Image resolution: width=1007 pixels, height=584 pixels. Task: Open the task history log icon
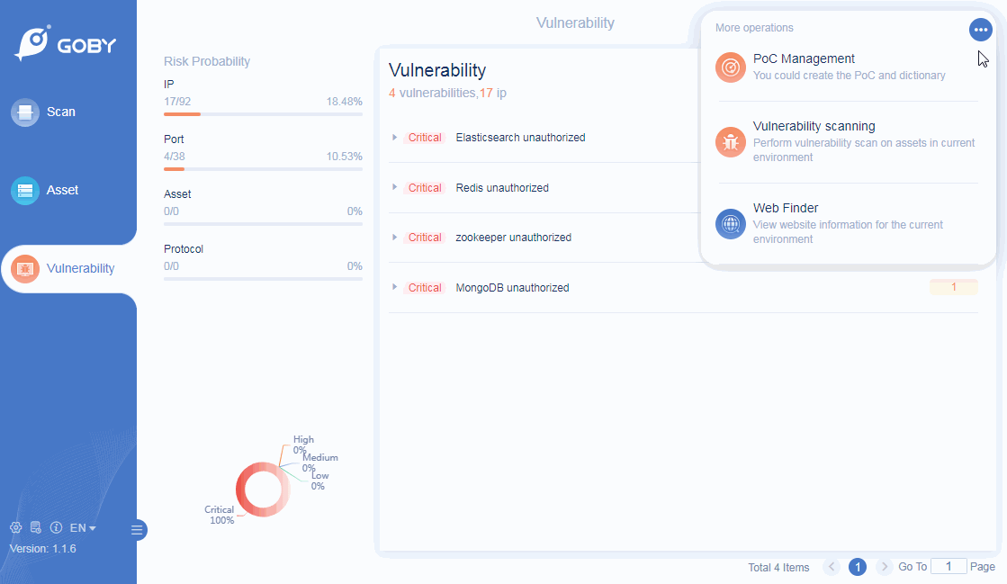[x=36, y=527]
